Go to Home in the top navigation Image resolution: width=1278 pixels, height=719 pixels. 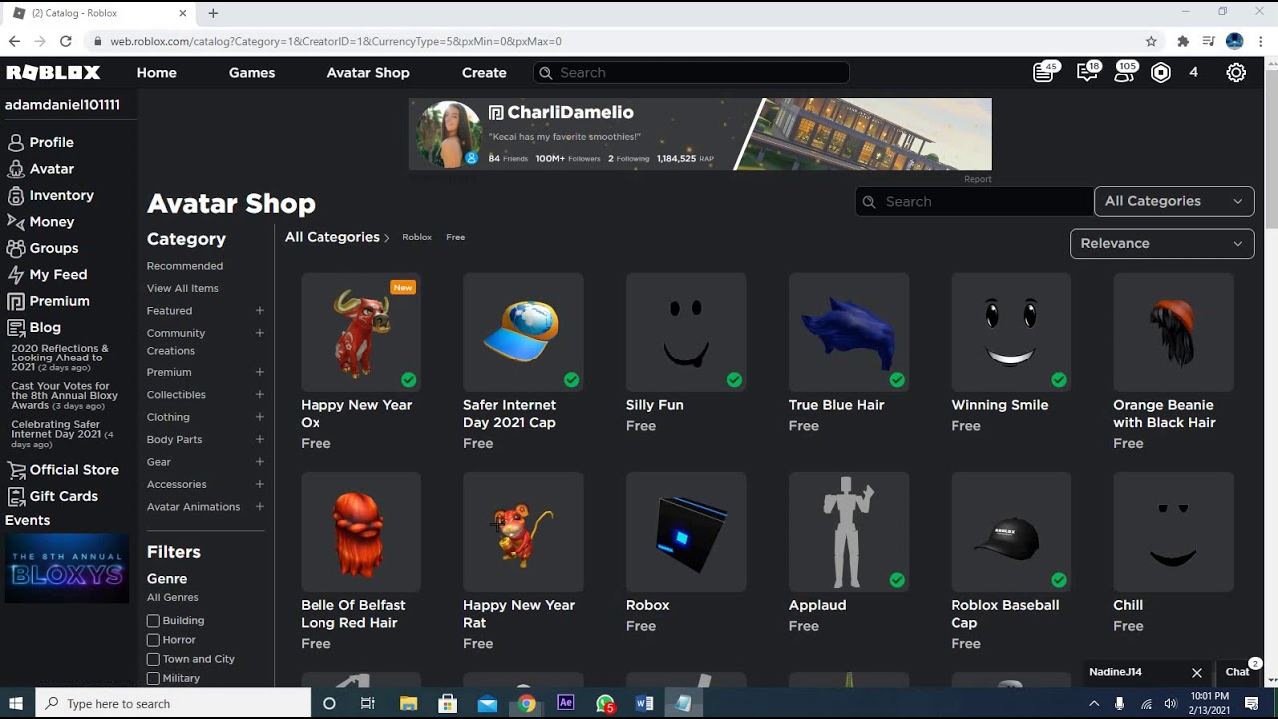[x=157, y=73]
